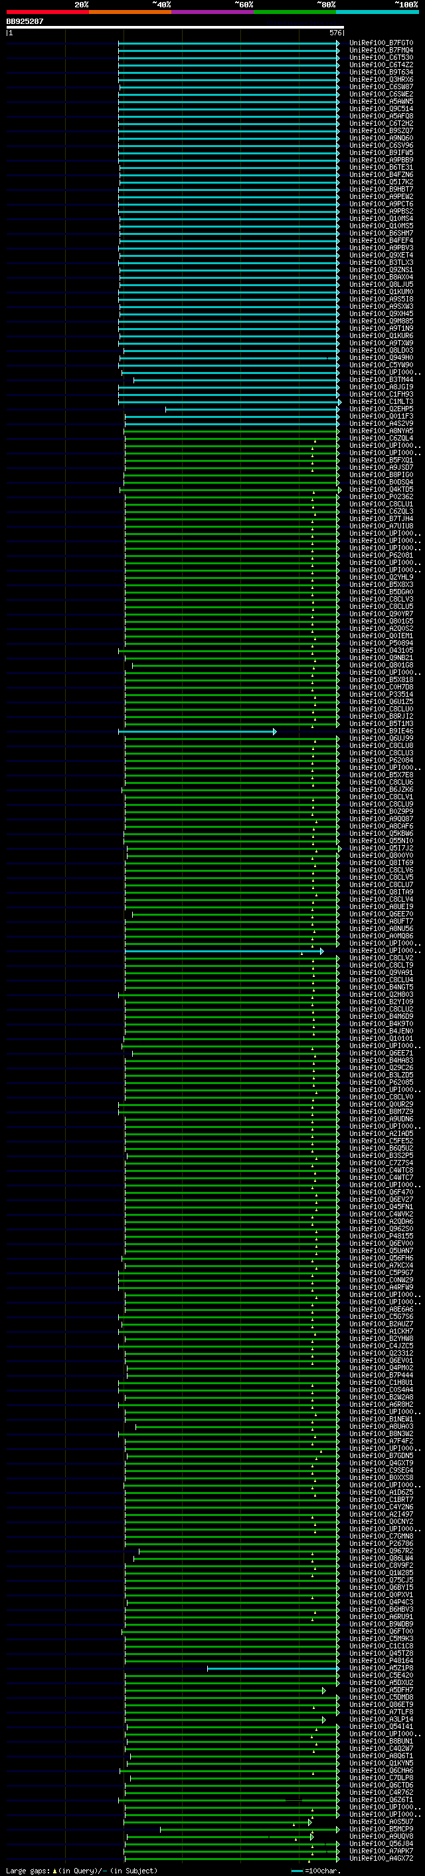Open UniRef100_A0S5U7 entry
Screen dimensions: 425x1876
coord(381,1822)
